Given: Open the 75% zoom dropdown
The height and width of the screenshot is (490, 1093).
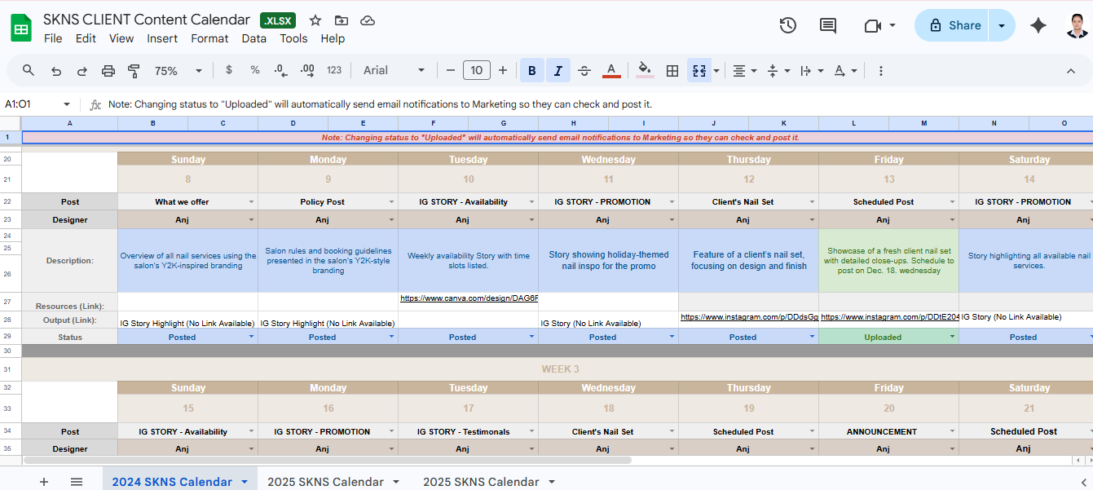Looking at the screenshot, I should click(x=178, y=71).
